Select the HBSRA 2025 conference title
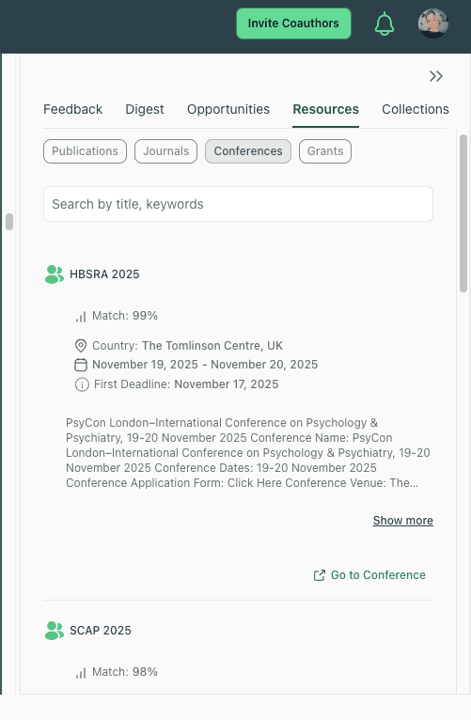Screen dimensions: 471x720 click(x=104, y=274)
